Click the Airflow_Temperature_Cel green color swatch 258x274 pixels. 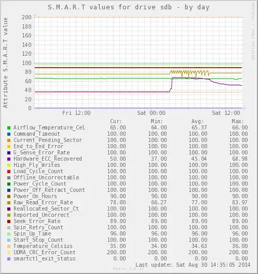(x=9, y=128)
